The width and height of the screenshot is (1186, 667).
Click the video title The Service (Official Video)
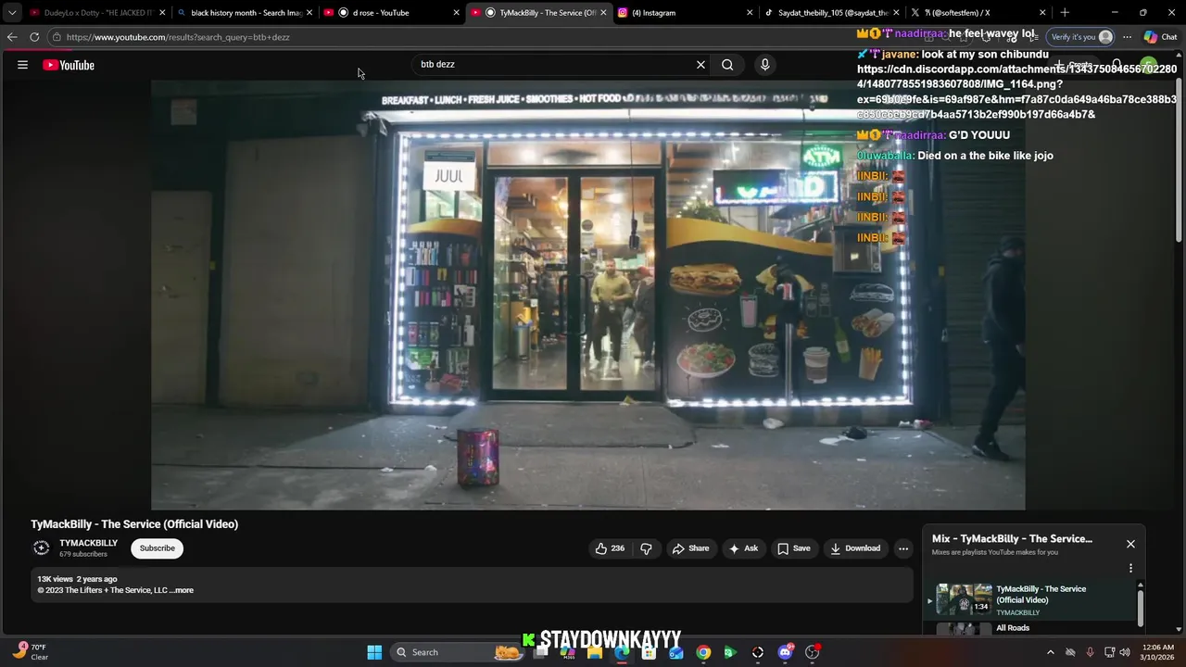tap(134, 524)
